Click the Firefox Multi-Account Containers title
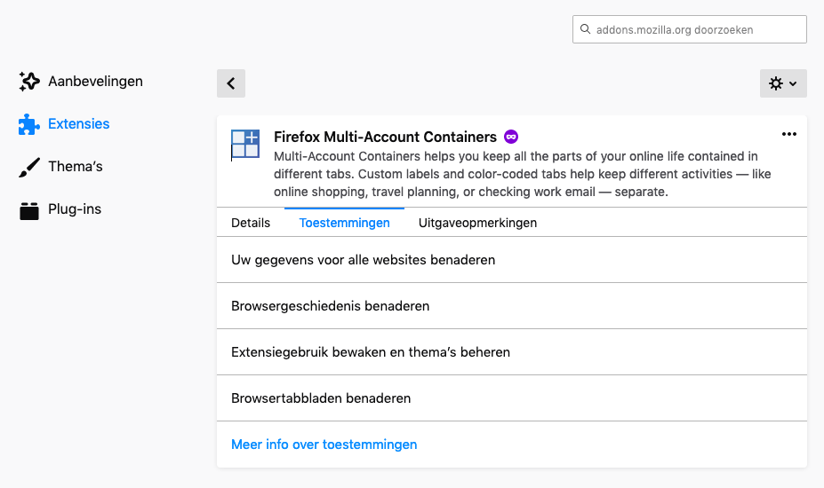The height and width of the screenshot is (488, 824). [x=385, y=137]
